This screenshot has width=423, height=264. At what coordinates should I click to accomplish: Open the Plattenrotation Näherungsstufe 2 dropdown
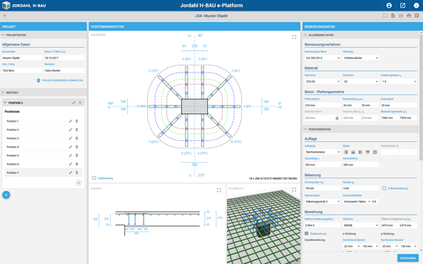point(323,201)
